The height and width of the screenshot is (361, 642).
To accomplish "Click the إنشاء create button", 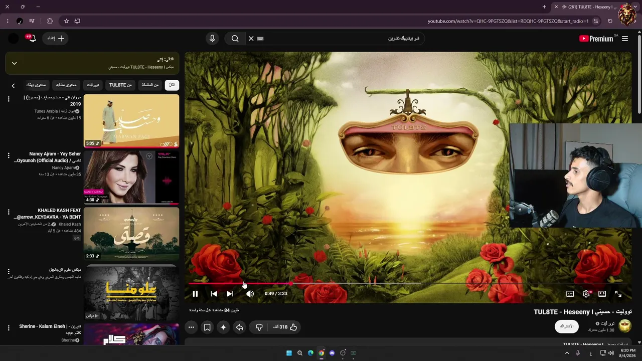I will tap(56, 39).
